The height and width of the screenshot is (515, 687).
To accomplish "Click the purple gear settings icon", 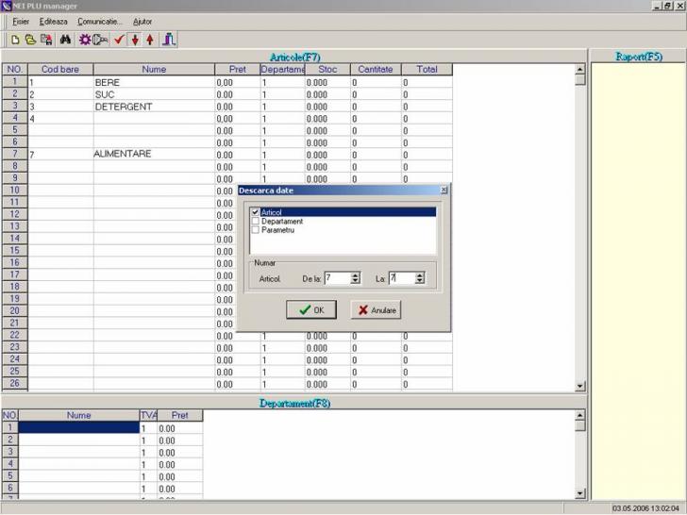I will 85,40.
